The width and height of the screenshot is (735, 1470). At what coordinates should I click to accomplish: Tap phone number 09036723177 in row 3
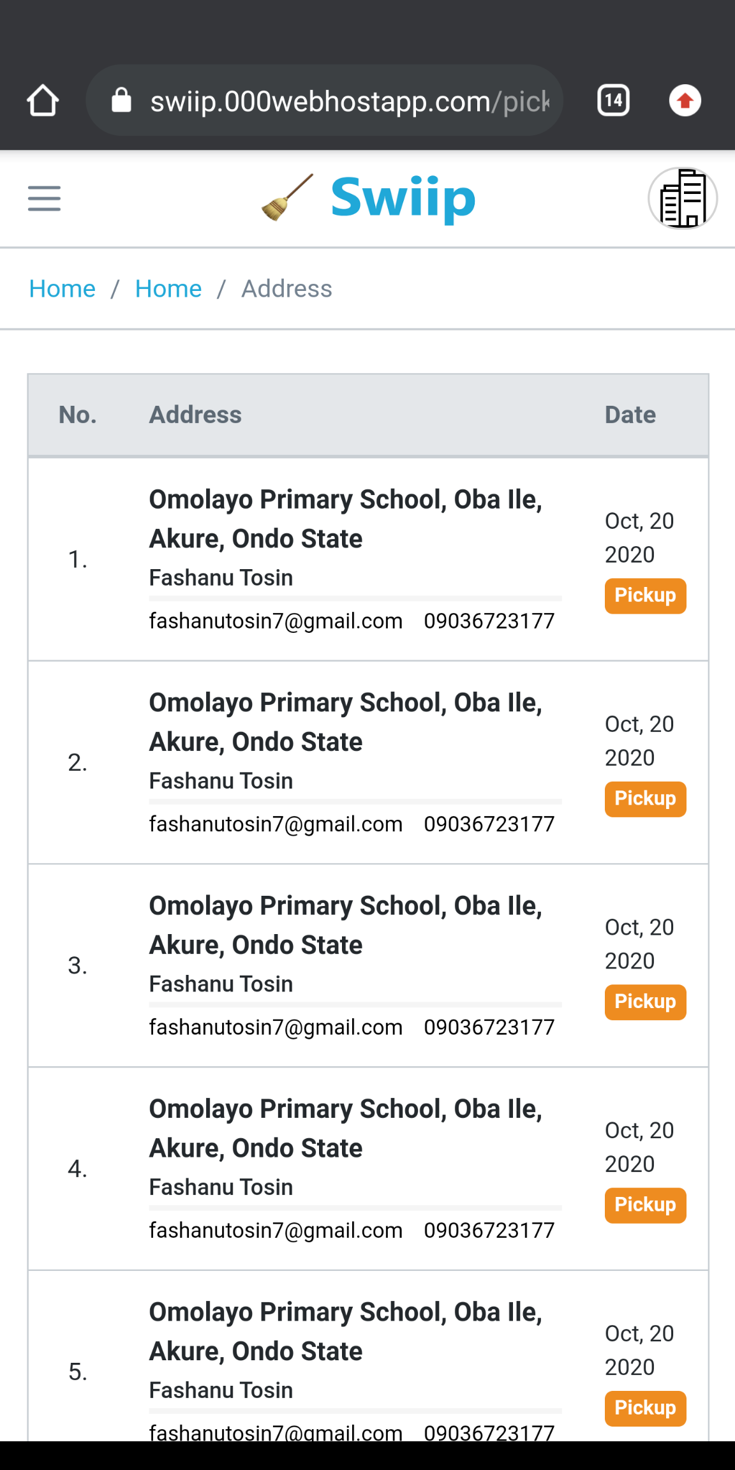(489, 1028)
